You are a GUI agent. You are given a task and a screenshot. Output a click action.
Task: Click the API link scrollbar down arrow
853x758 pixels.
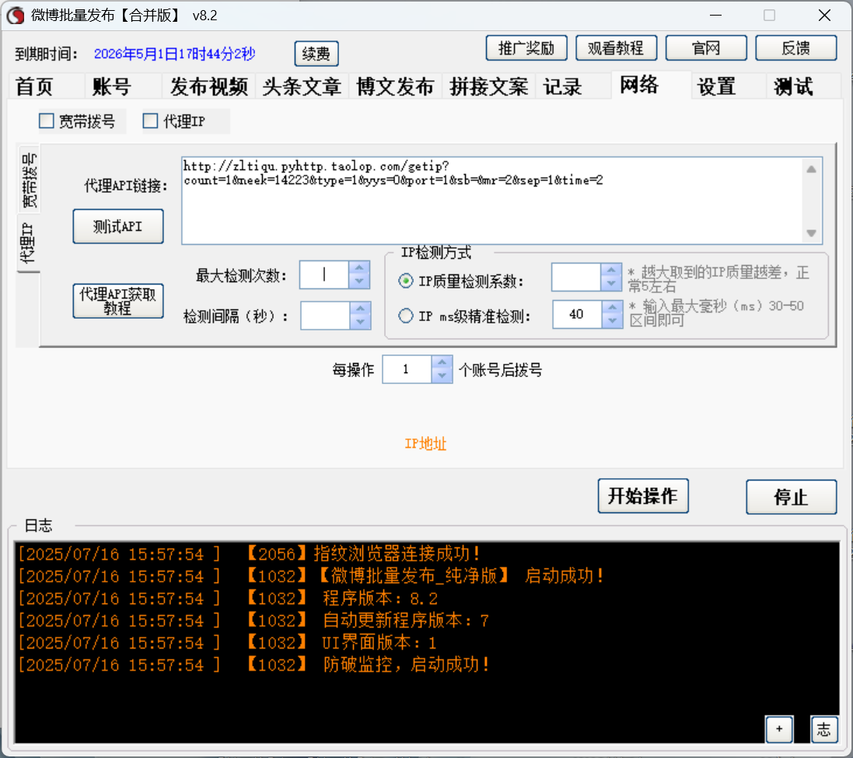811,233
